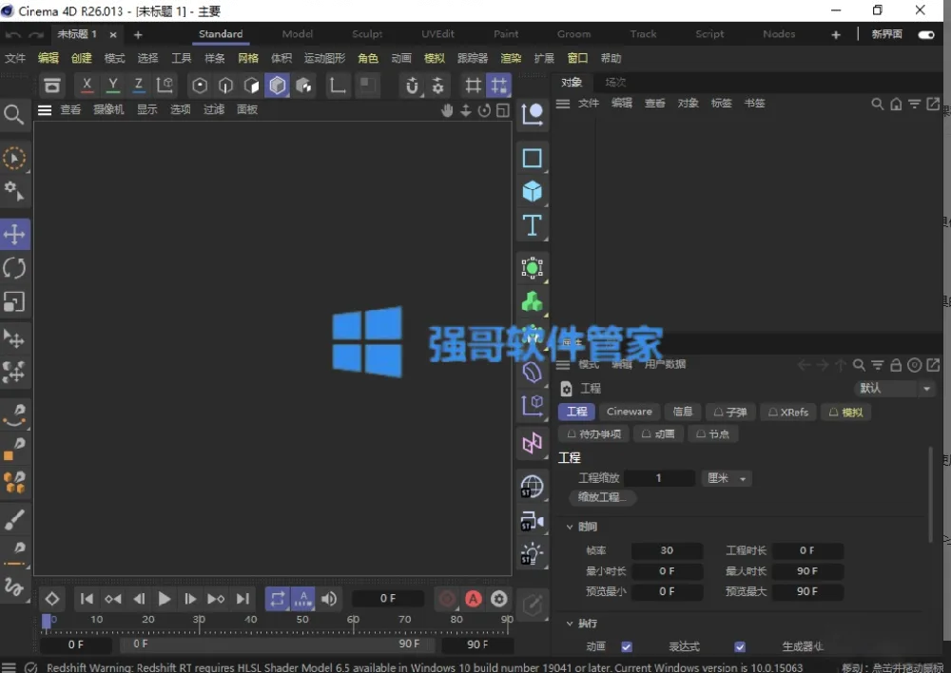Add a new layout with plus
This screenshot has height=673, width=951.
tap(836, 34)
